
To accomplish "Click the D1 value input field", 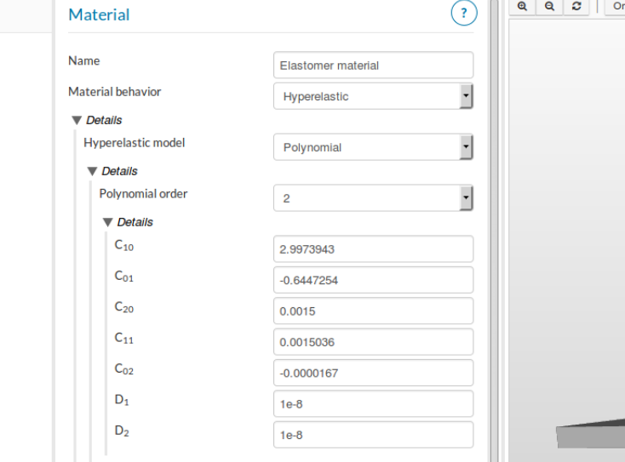I will click(373, 403).
